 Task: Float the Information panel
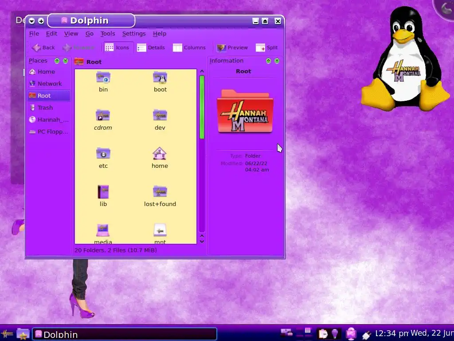268,61
